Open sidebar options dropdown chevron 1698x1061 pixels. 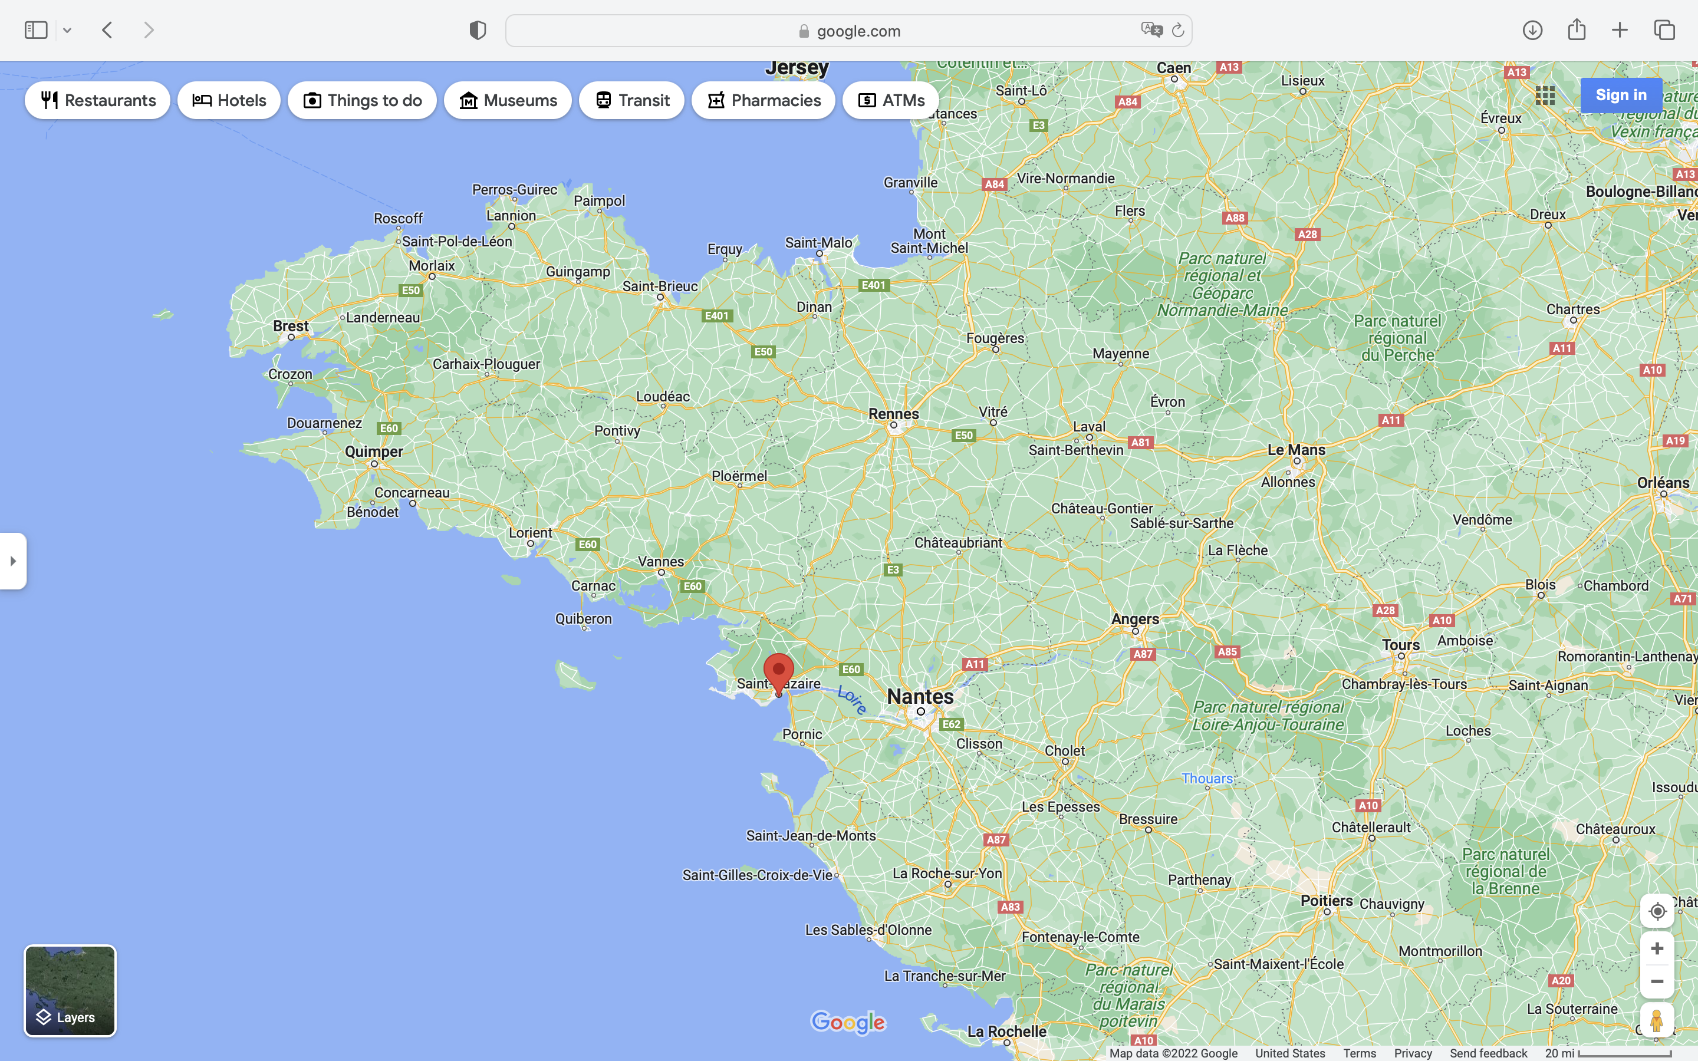tap(67, 30)
